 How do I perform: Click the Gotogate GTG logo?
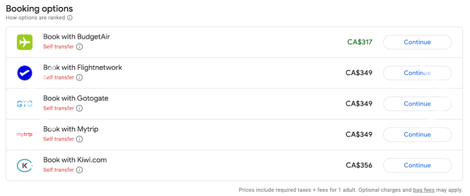(24, 104)
